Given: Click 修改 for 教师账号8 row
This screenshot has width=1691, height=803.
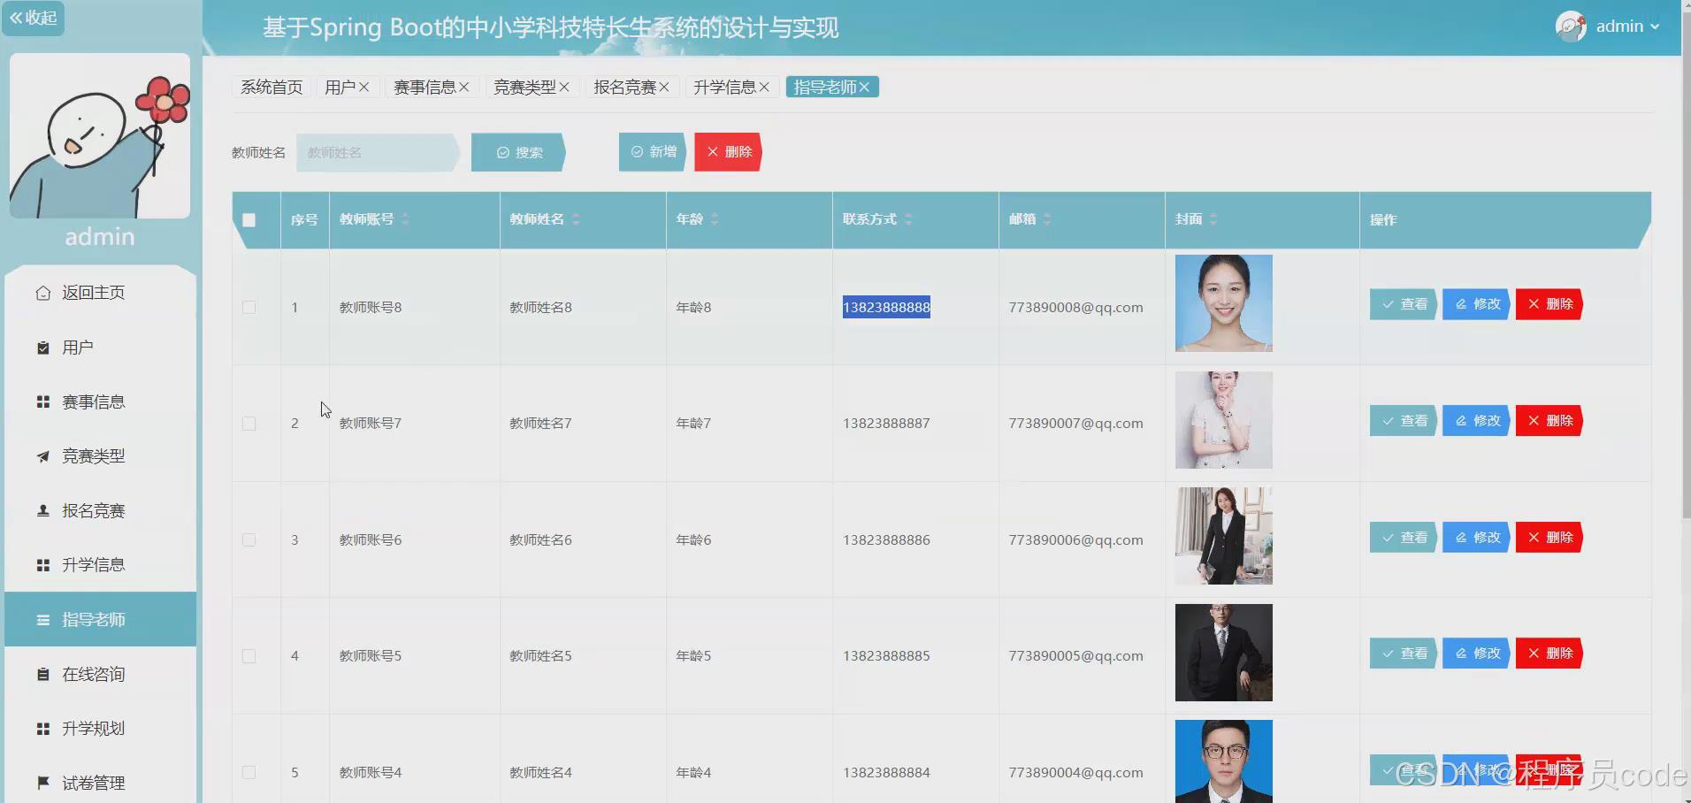Looking at the screenshot, I should pos(1476,304).
